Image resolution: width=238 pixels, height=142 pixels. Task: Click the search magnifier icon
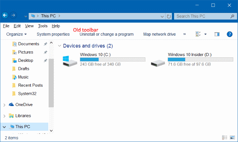(232, 16)
